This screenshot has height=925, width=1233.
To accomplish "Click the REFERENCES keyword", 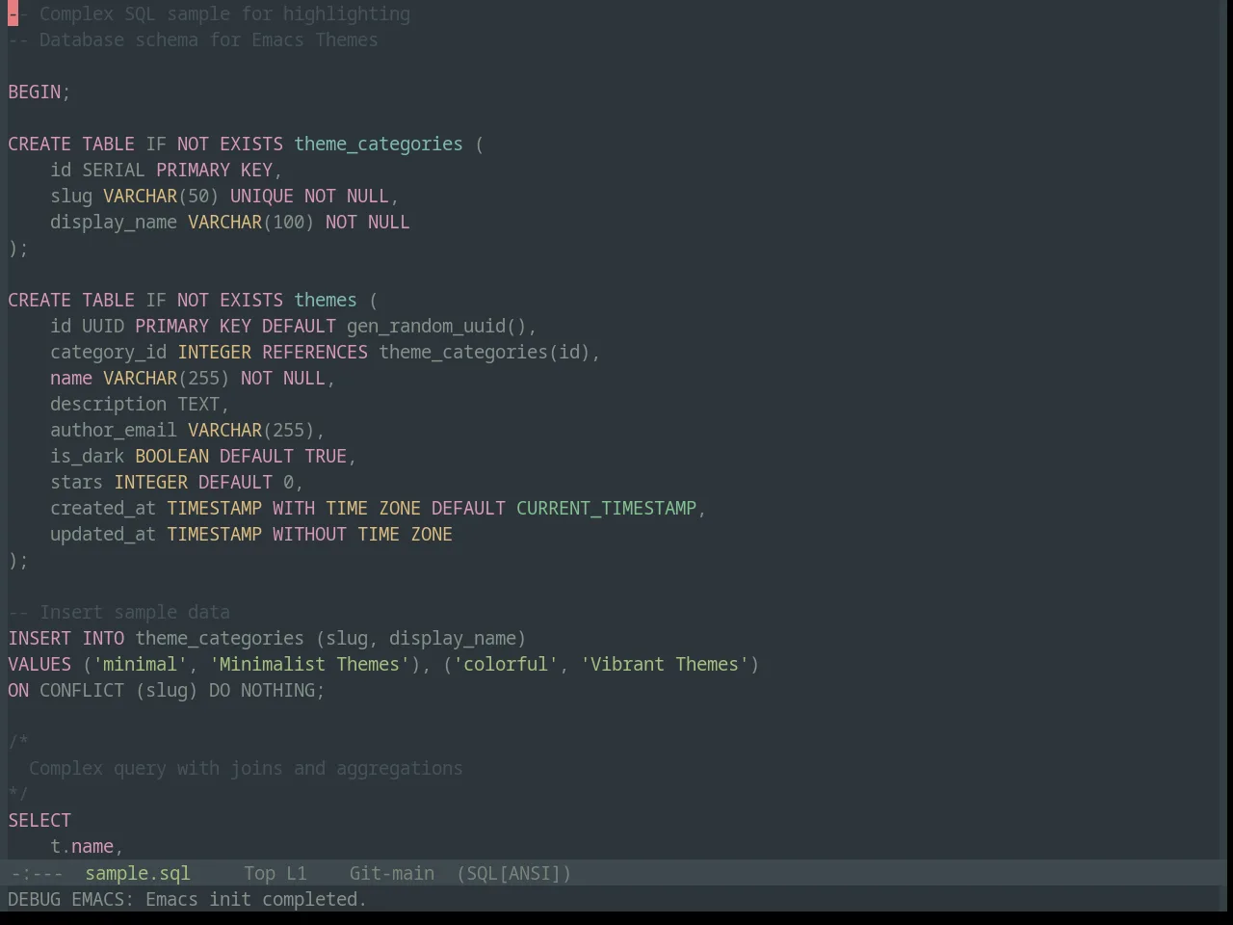I will (x=315, y=352).
